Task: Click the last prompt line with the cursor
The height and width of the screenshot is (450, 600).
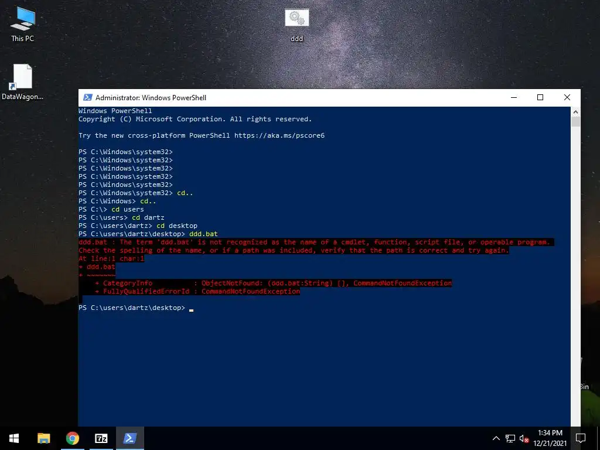Action: coord(136,308)
